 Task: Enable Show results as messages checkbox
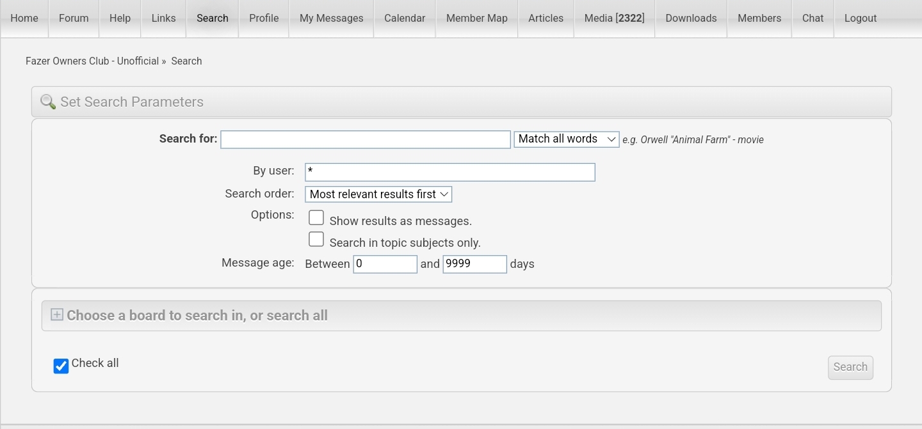[316, 217]
